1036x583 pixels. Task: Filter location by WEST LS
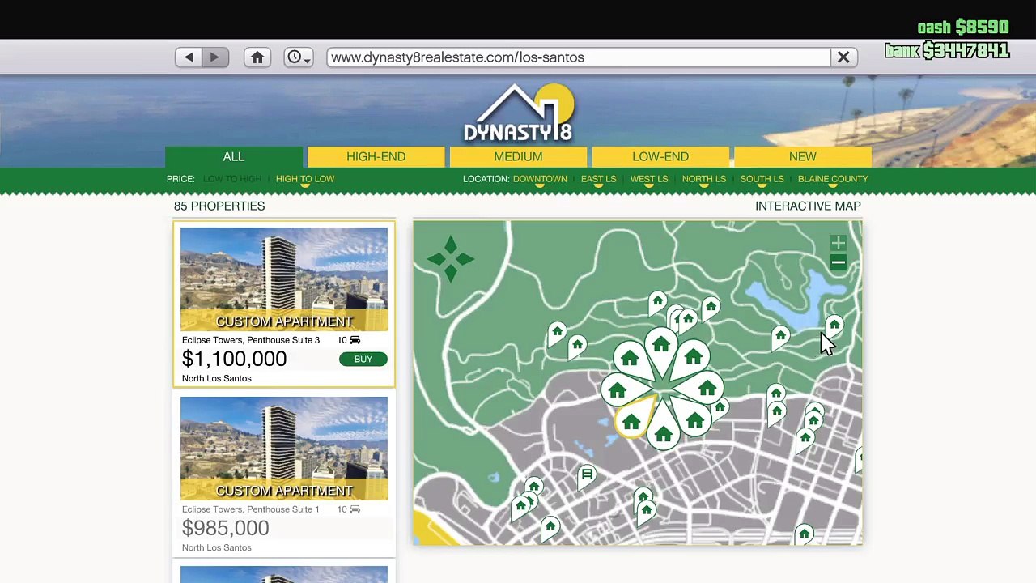(649, 179)
